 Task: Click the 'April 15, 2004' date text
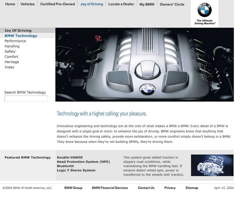point(224,188)
